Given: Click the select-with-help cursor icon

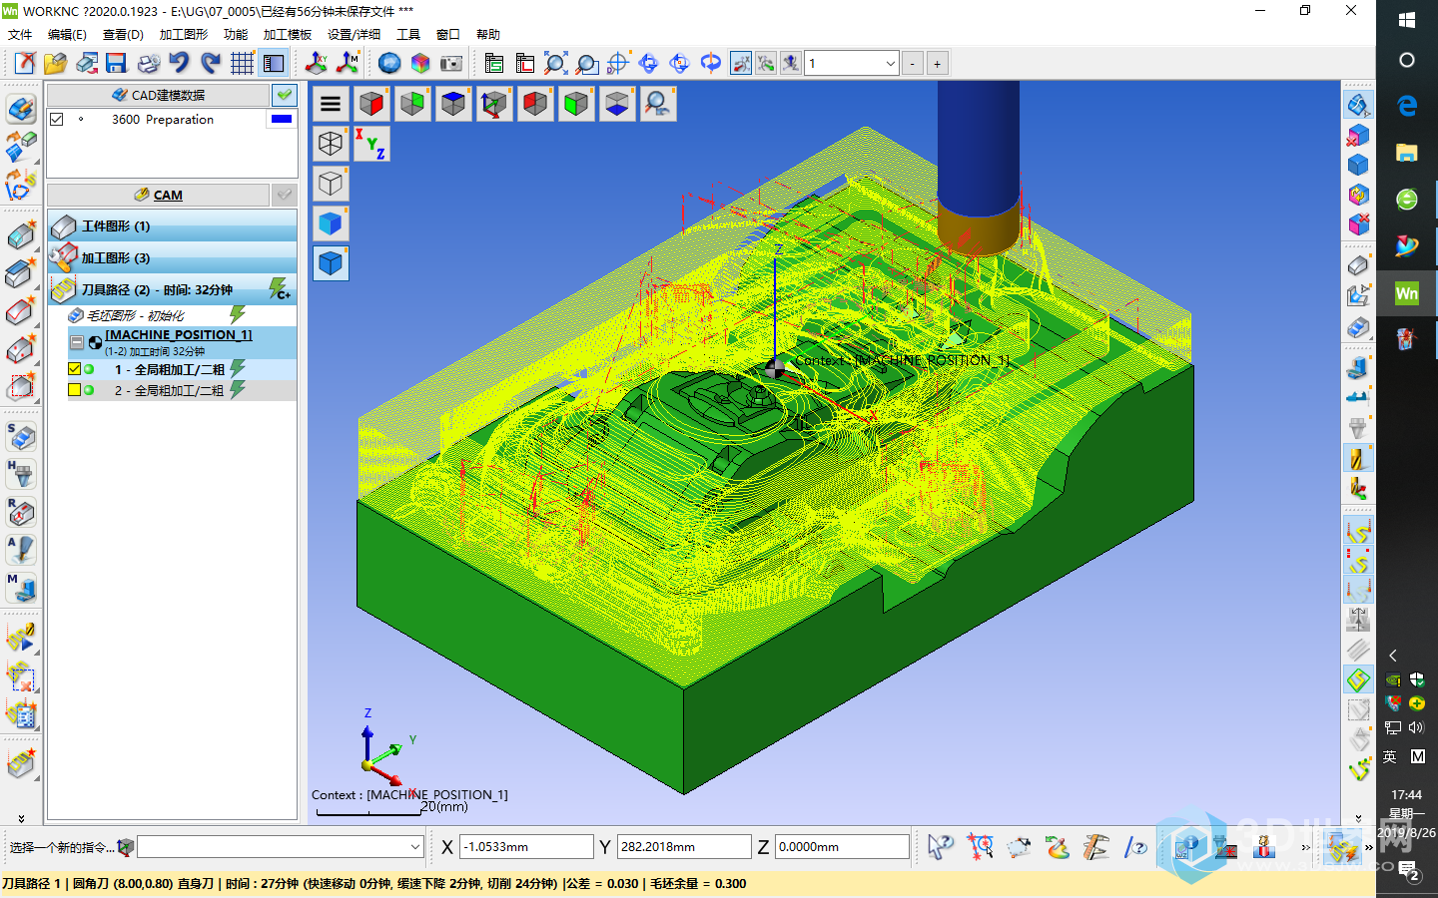Looking at the screenshot, I should (941, 847).
